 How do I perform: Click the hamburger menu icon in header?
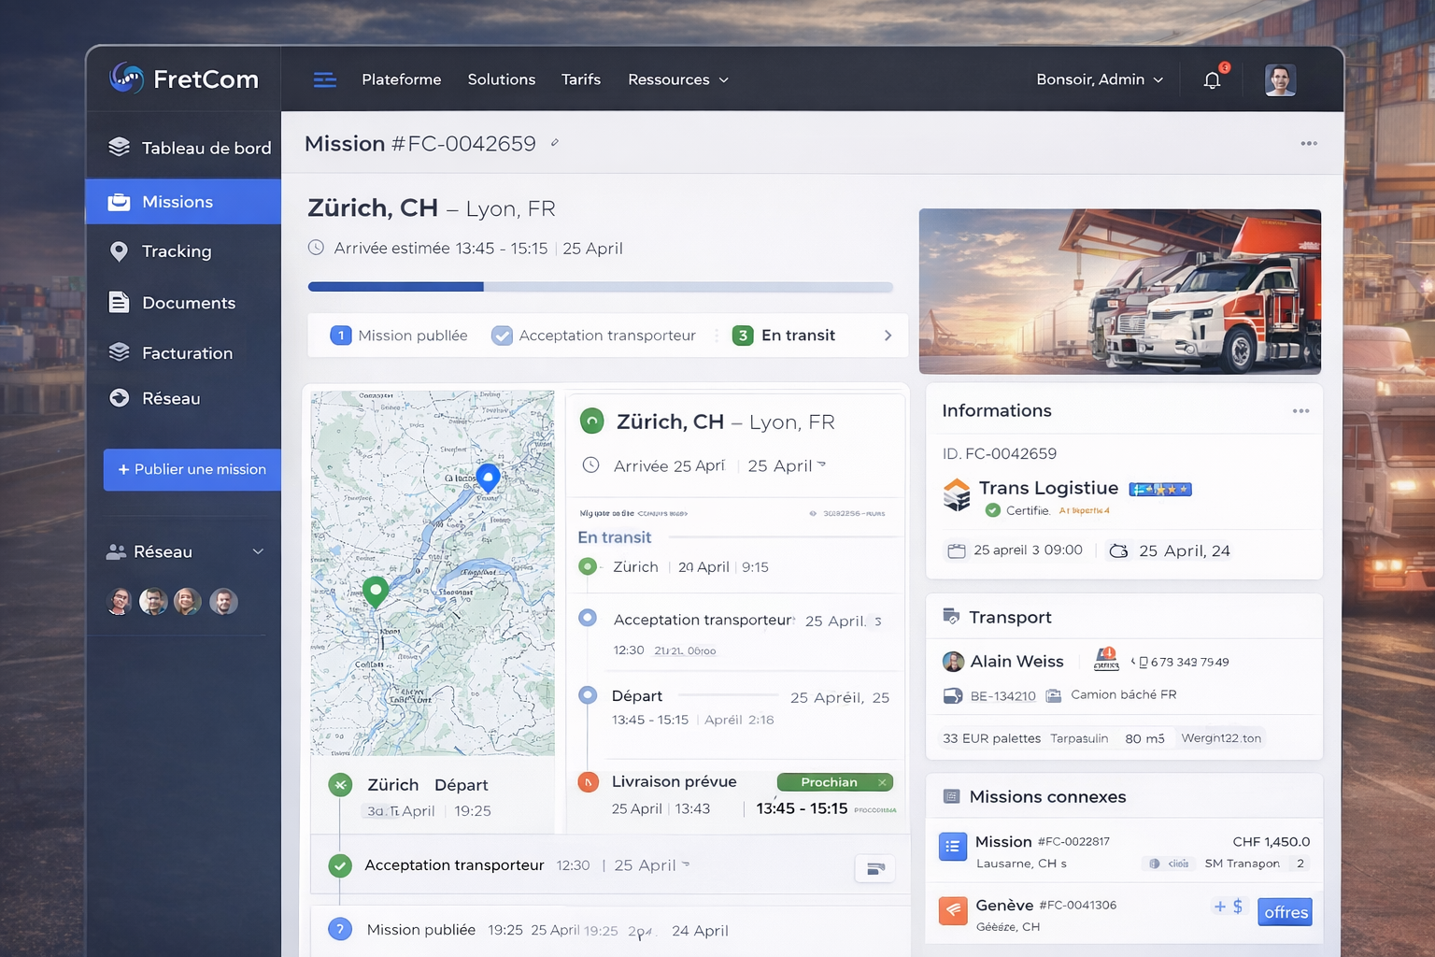point(324,79)
